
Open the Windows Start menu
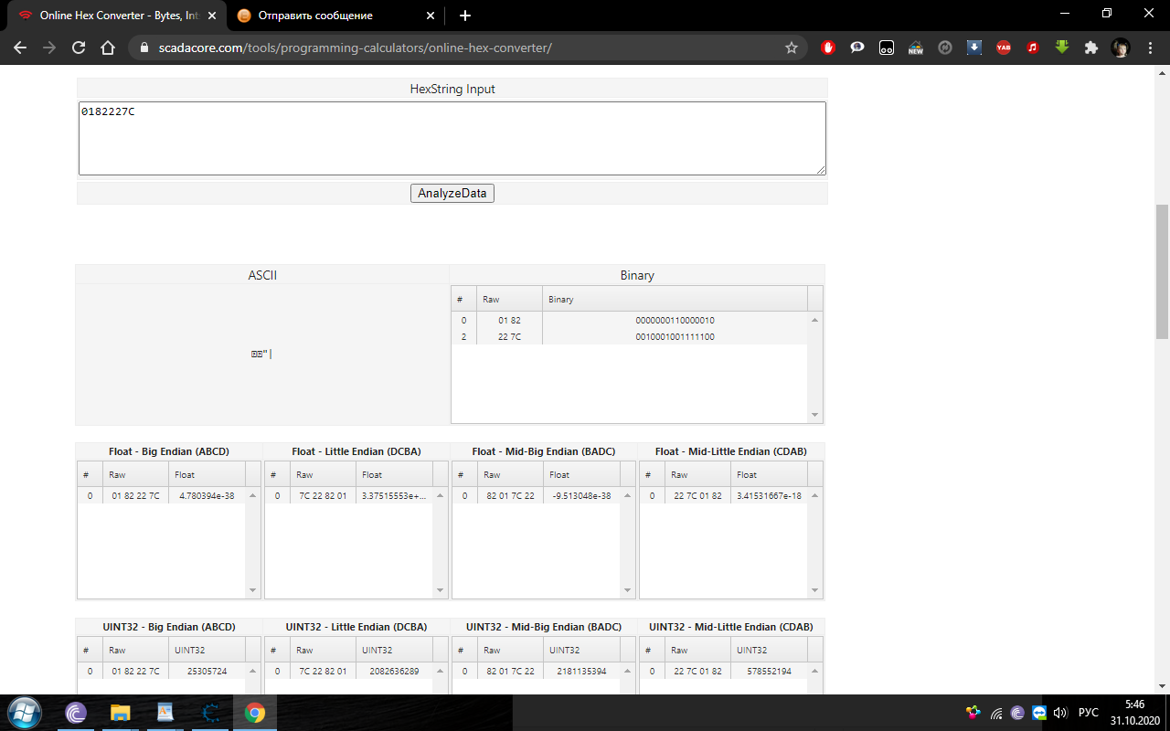(x=23, y=713)
